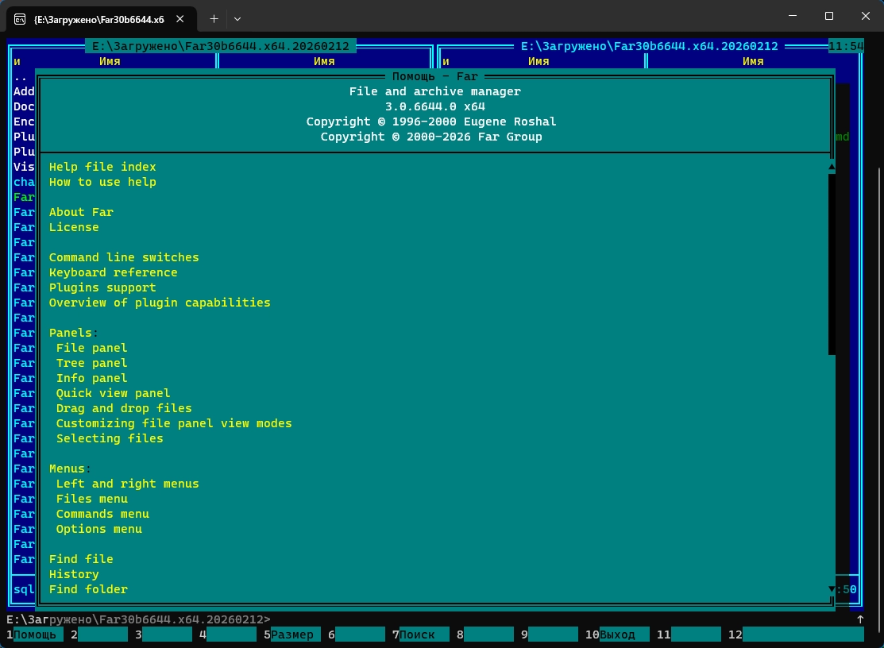Screen dimensions: 884x648
Task: Click the version text 3.0.6644.0 x64
Action: tap(434, 106)
